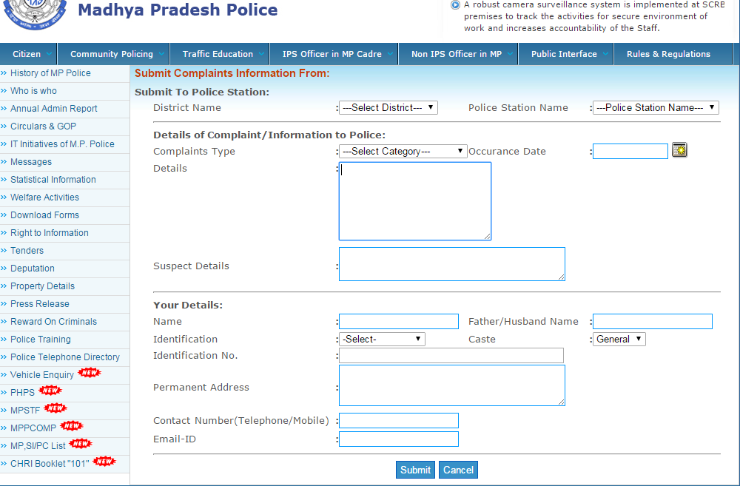Open the Public Interface menu
This screenshot has width=740, height=486.
[x=564, y=54]
